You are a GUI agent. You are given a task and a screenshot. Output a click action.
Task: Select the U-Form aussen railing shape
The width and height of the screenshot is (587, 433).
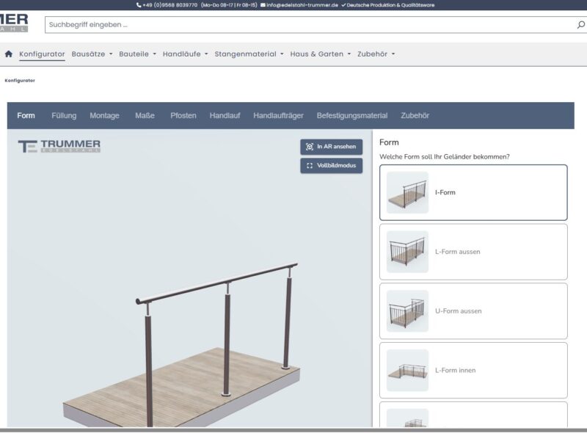tap(473, 309)
